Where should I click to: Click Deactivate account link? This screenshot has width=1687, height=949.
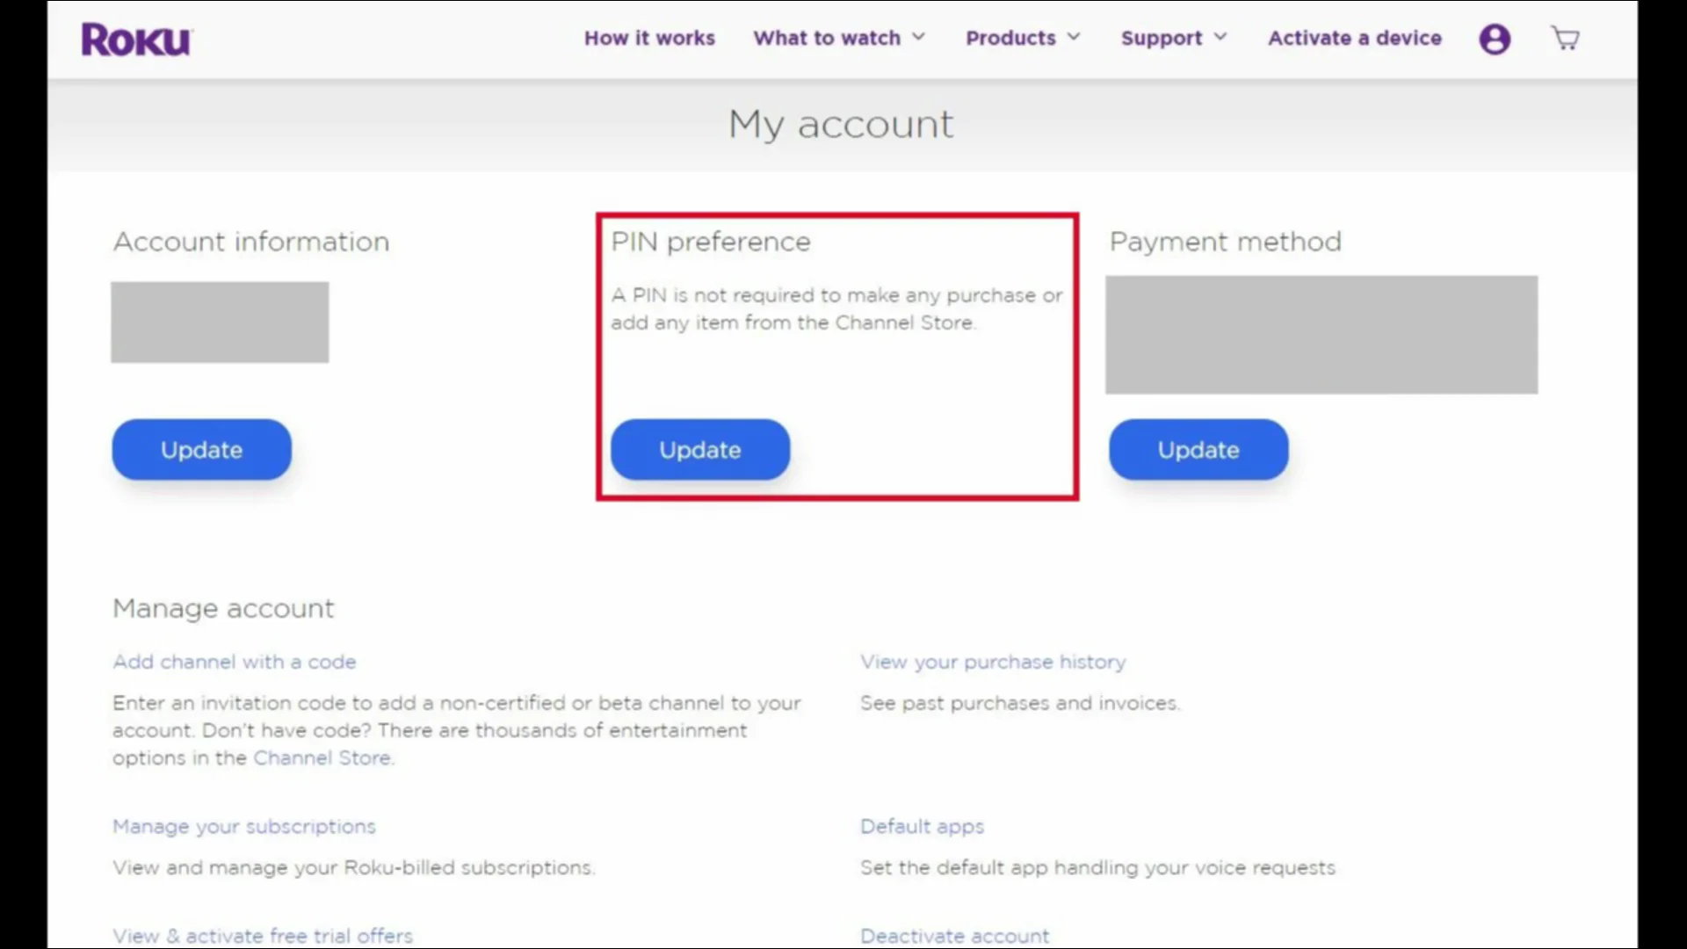coord(954,936)
